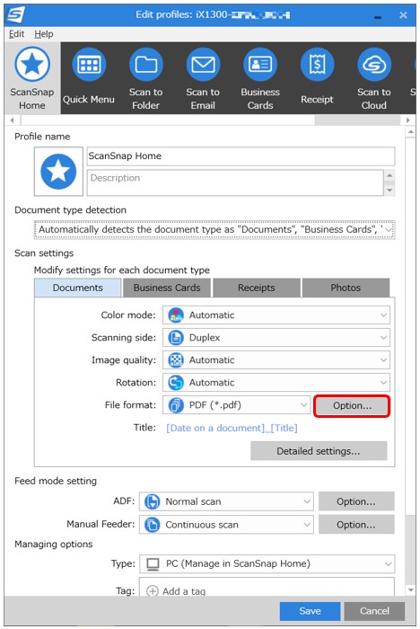Cancel profile editing
This screenshot has height=629, width=420.
[374, 611]
